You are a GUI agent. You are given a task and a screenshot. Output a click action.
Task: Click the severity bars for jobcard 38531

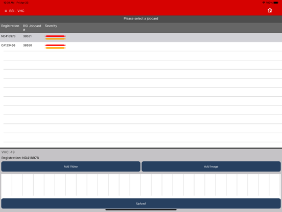[x=55, y=37]
